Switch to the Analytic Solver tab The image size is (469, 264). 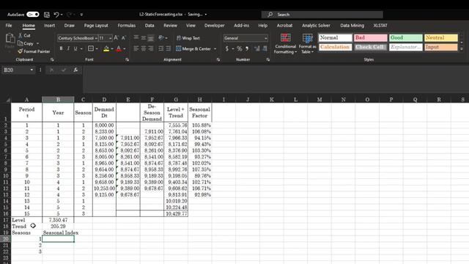coord(316,26)
